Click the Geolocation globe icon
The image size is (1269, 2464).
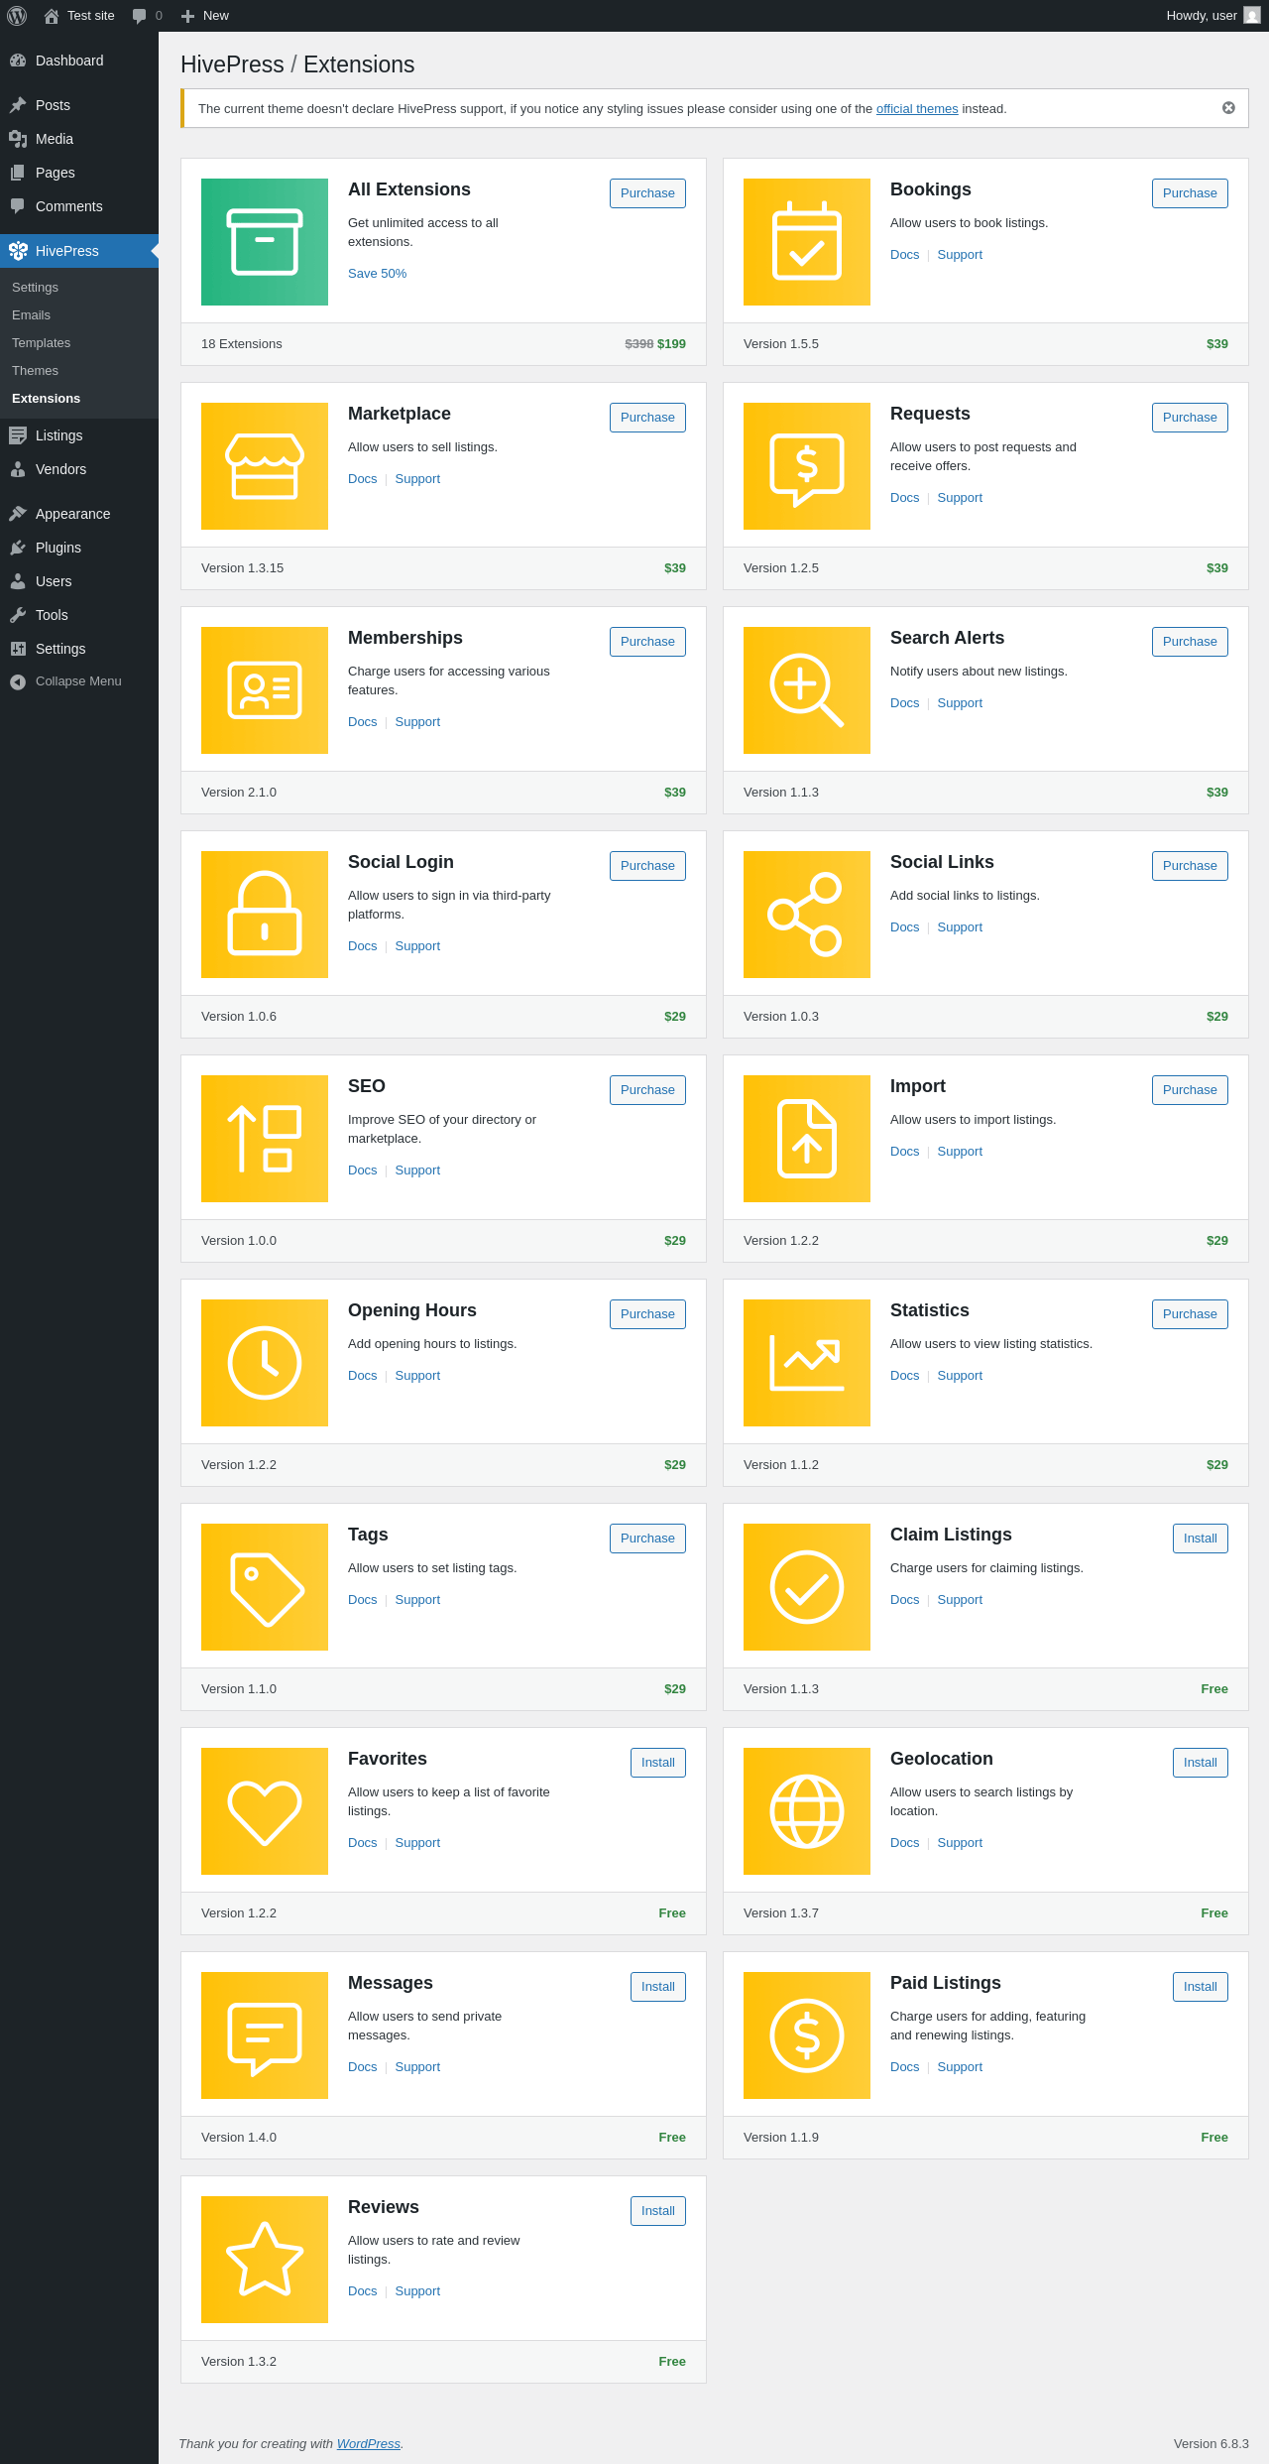pyautogui.click(x=807, y=1811)
